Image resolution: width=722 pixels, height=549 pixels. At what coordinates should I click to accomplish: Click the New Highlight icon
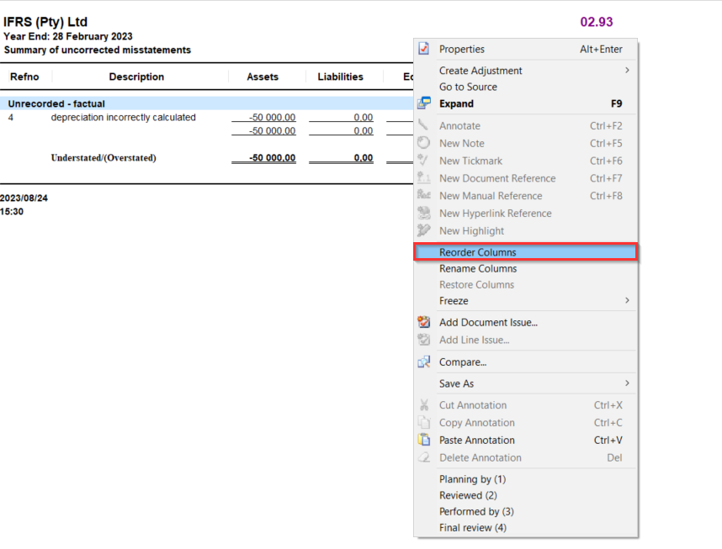[424, 231]
